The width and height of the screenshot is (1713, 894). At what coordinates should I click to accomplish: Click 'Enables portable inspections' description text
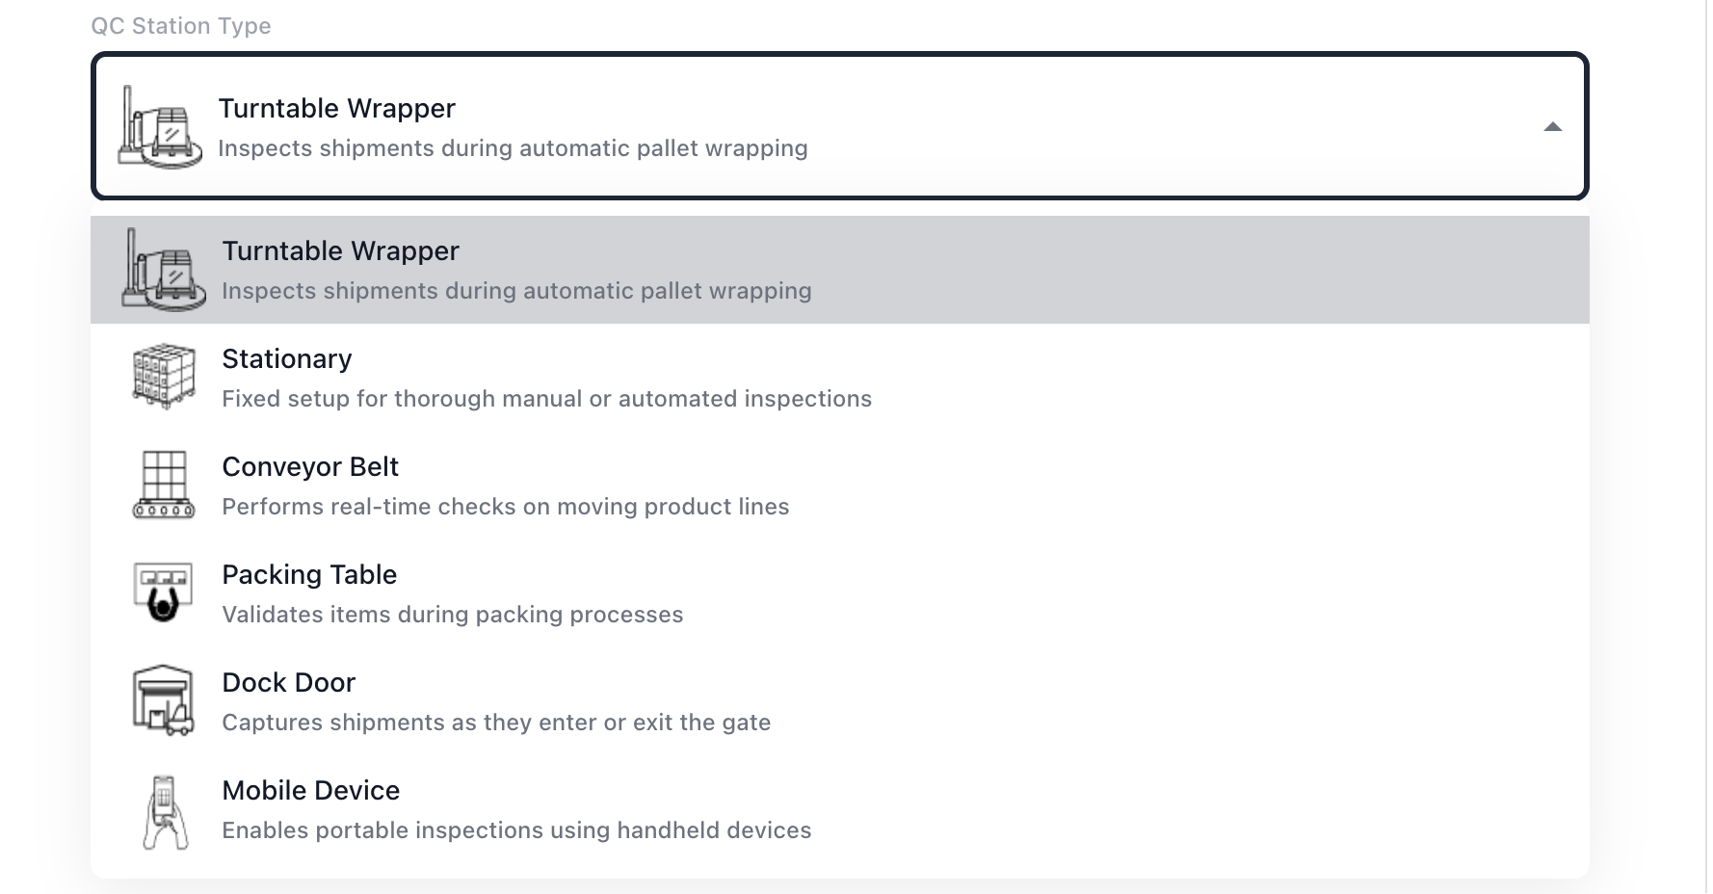pyautogui.click(x=516, y=830)
